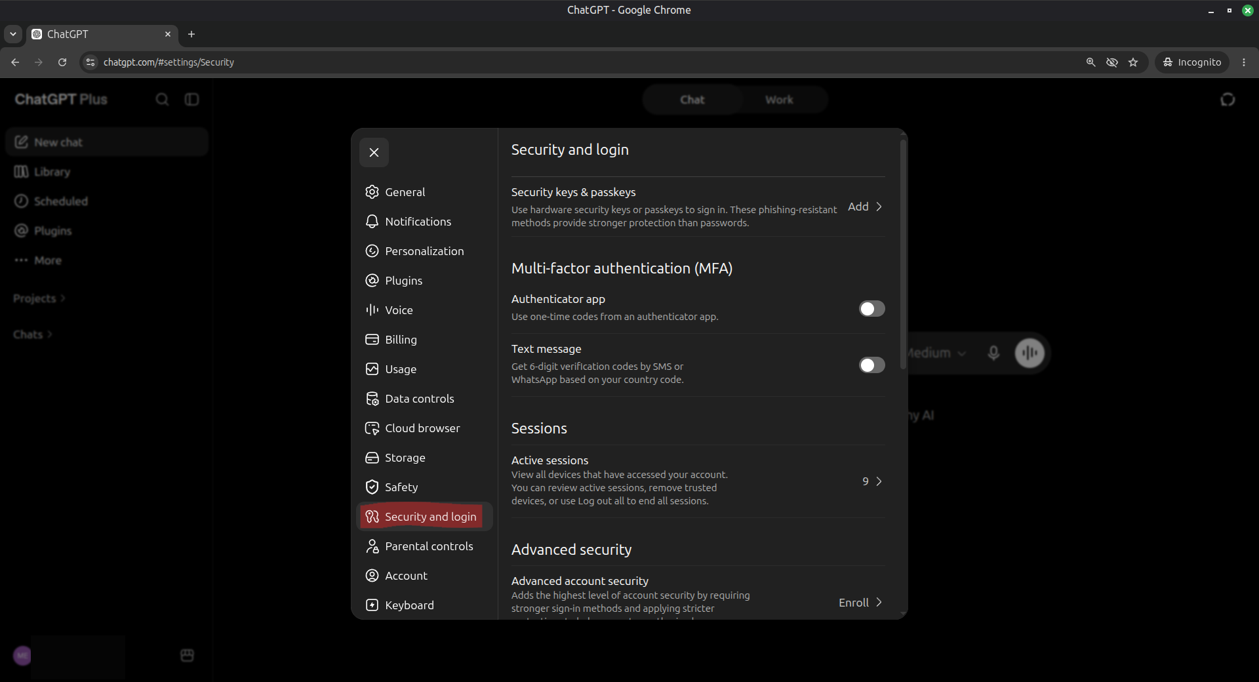Click the "Security keys & passkeys" heading text
This screenshot has width=1259, height=682.
tap(573, 192)
